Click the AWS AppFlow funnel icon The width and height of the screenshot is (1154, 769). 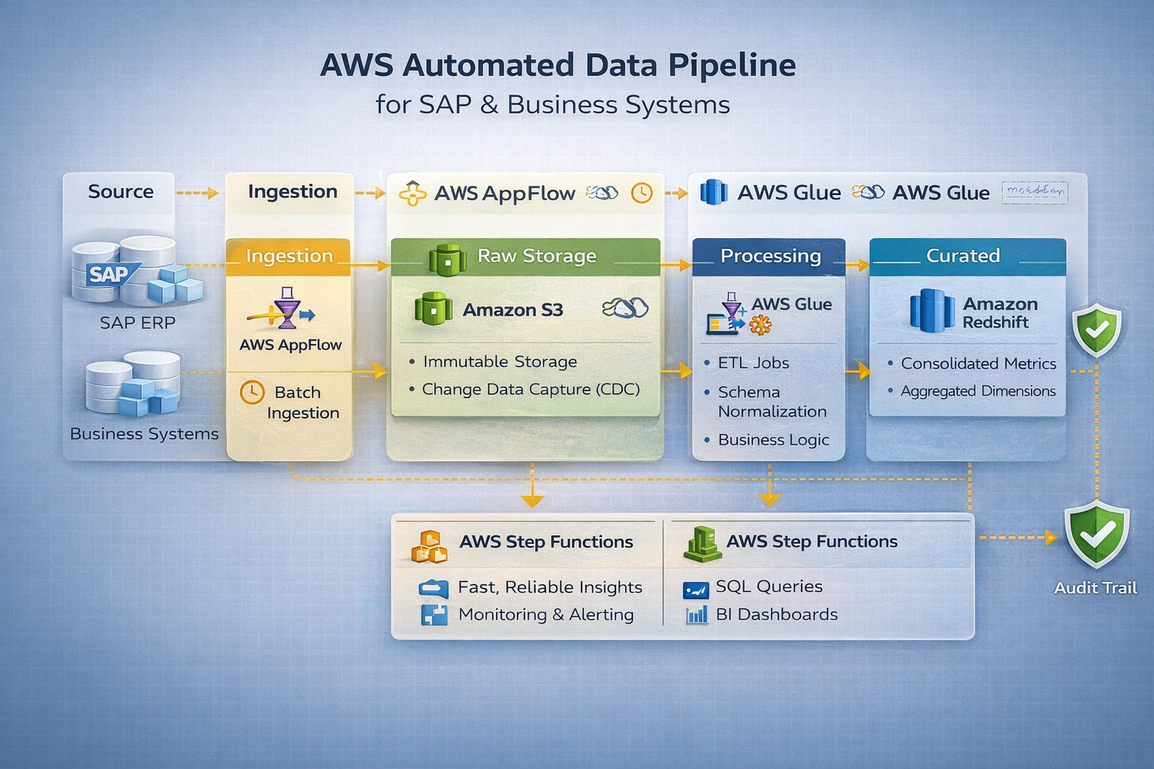(287, 308)
